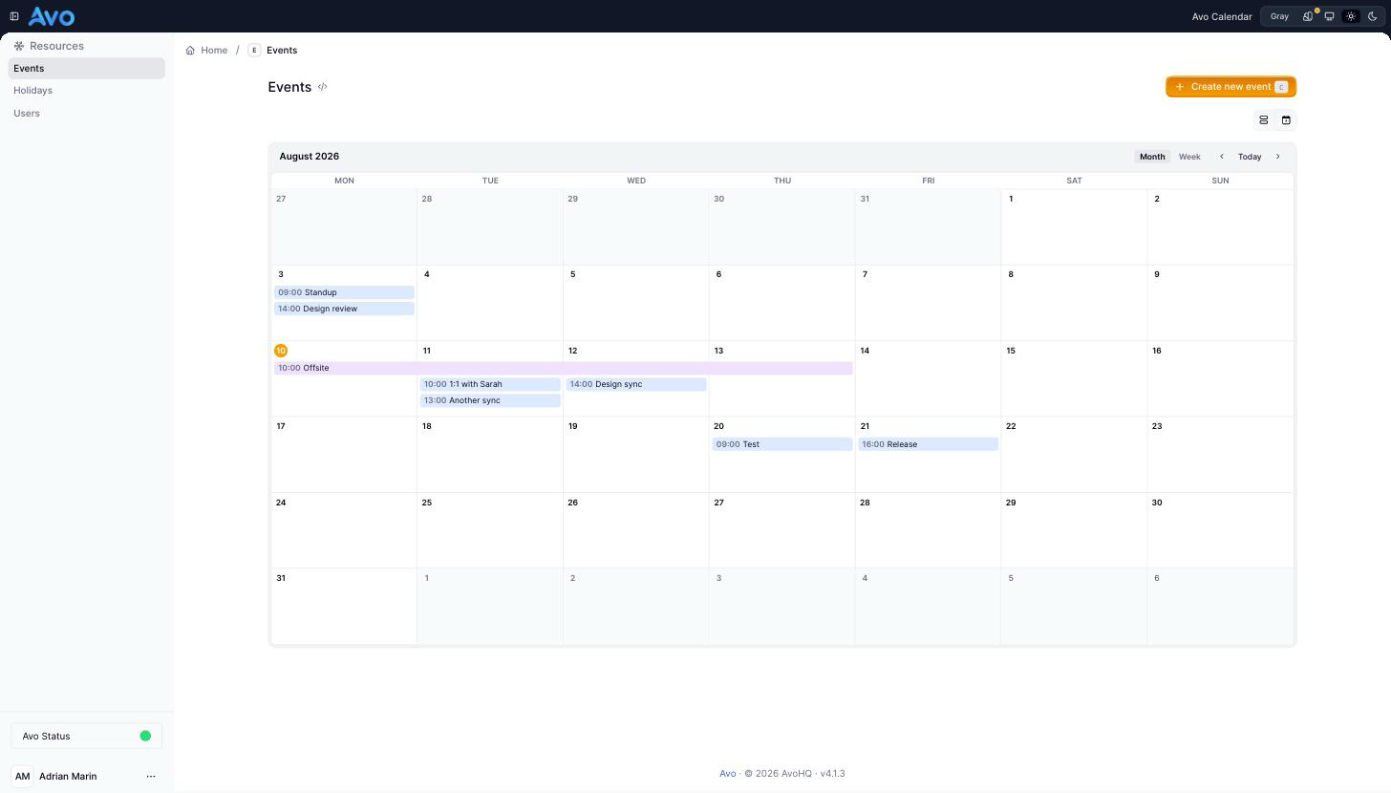Click the Avo Calendar app title
1391x793 pixels.
tap(1222, 16)
